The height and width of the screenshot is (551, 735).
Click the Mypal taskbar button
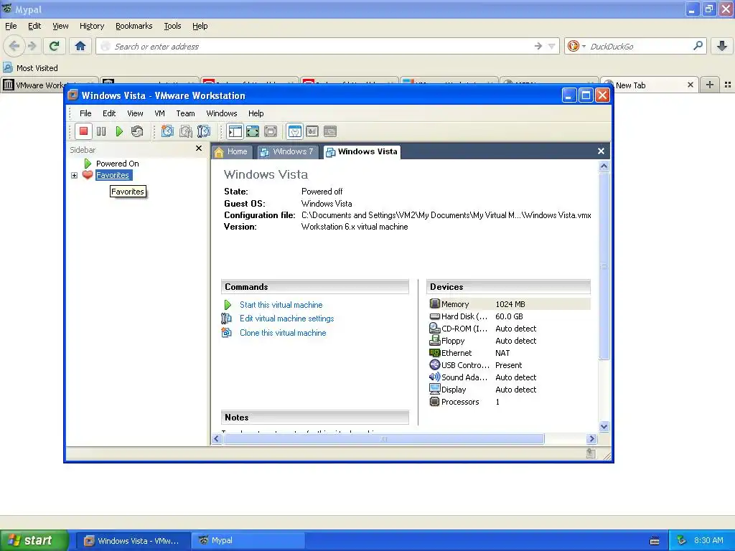click(x=248, y=541)
